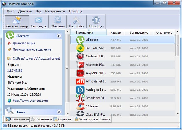Switch to the Скрытые tab

pyautogui.click(x=63, y=119)
